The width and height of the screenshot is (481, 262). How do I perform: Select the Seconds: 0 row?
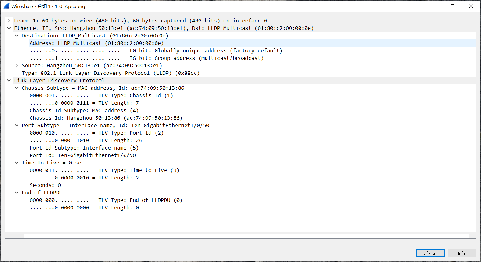point(45,185)
